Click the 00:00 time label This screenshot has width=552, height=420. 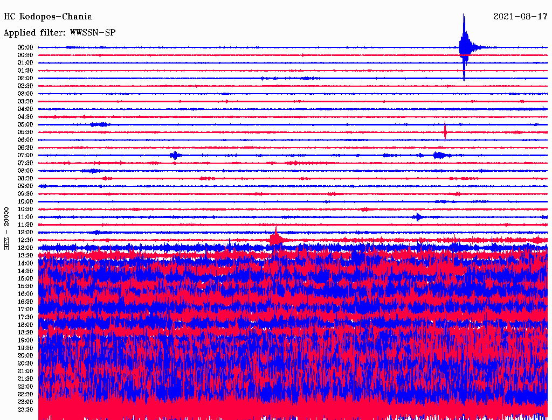25,47
